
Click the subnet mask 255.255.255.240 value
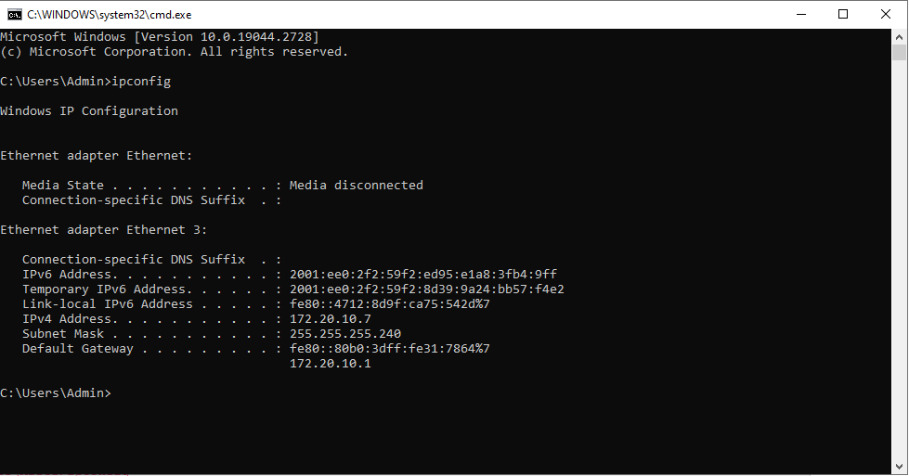tap(345, 334)
